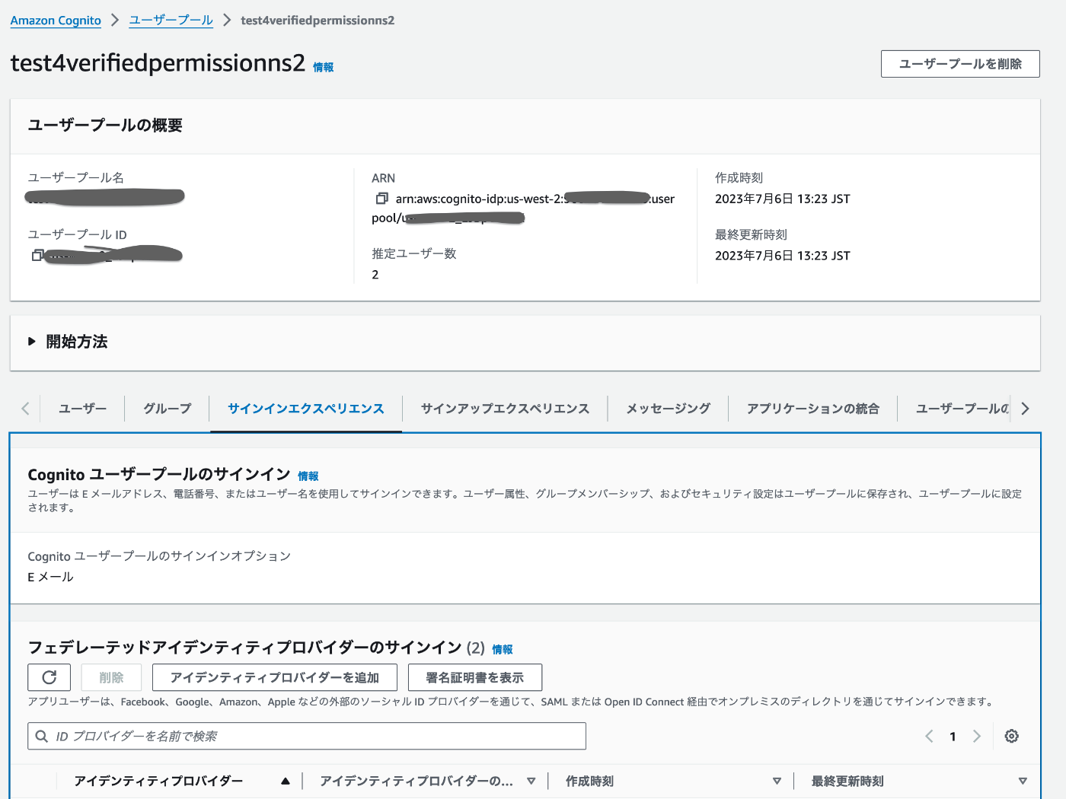1066x799 pixels.
Task: Open 情報 link next to pool title
Action: [324, 67]
